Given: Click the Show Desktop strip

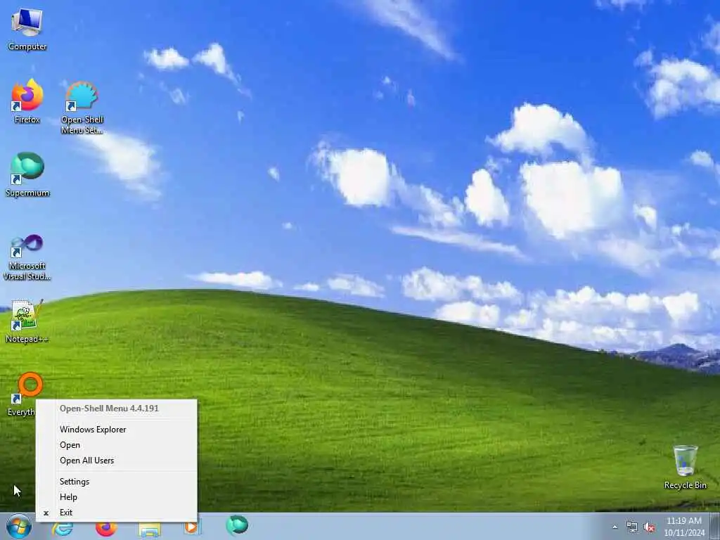Looking at the screenshot, I should coord(716,526).
